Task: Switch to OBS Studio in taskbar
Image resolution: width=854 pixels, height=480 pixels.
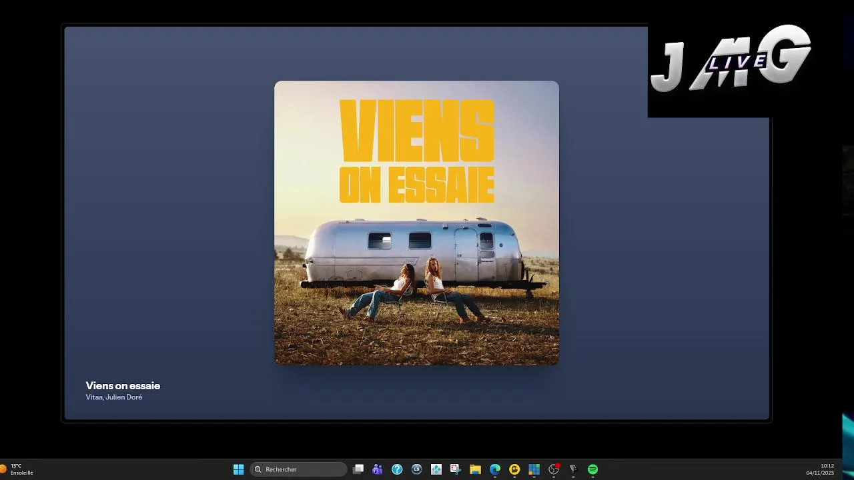Action: 554,469
